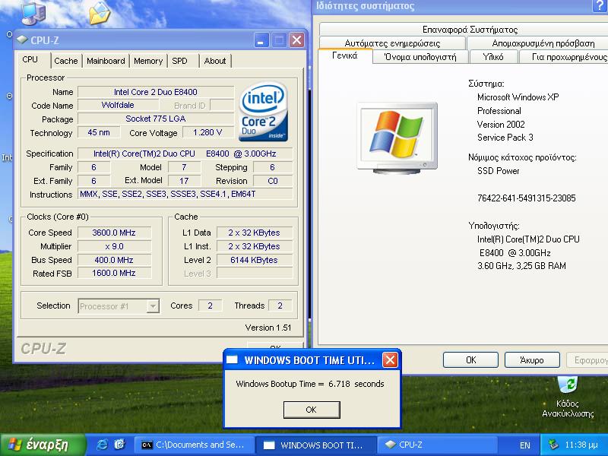Click the Ext. Model value 17
608x456 pixels.
point(184,181)
